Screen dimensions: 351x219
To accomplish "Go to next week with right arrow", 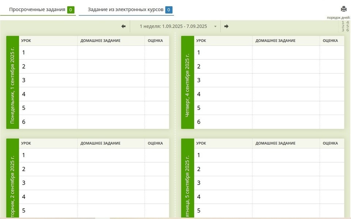I will (x=226, y=26).
